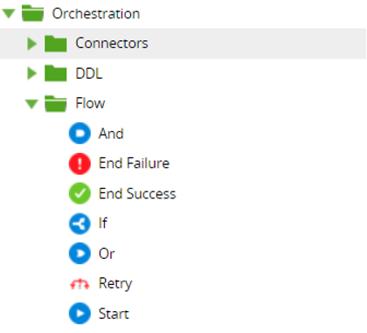This screenshot has height=333, width=367.
Task: Select the And component icon
Action: coord(80,134)
